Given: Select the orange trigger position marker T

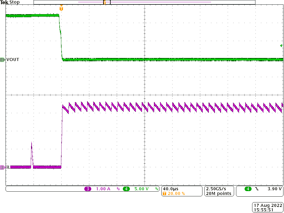Looking at the screenshot, I should point(61,8).
